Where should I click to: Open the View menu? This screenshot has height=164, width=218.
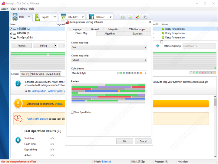point(13,9)
